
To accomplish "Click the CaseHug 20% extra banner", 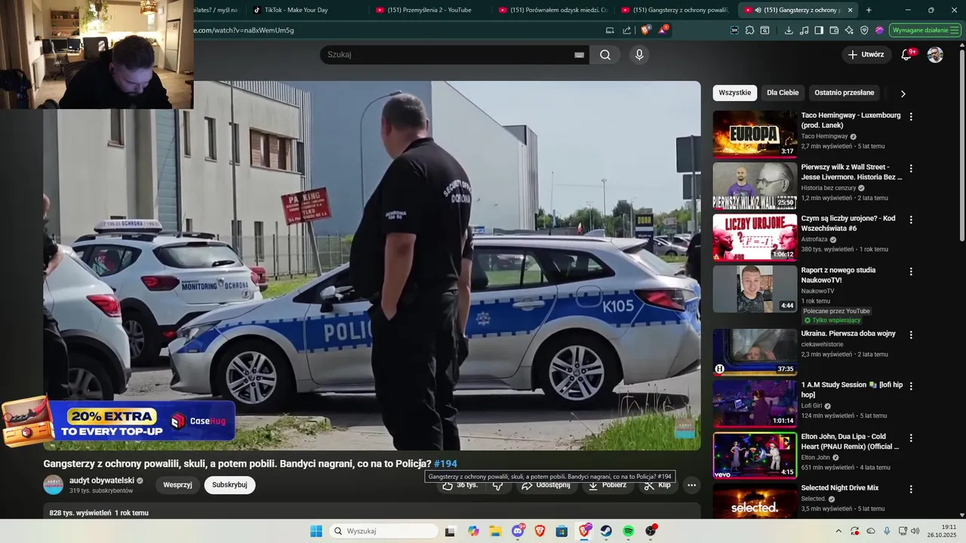I will coord(119,421).
